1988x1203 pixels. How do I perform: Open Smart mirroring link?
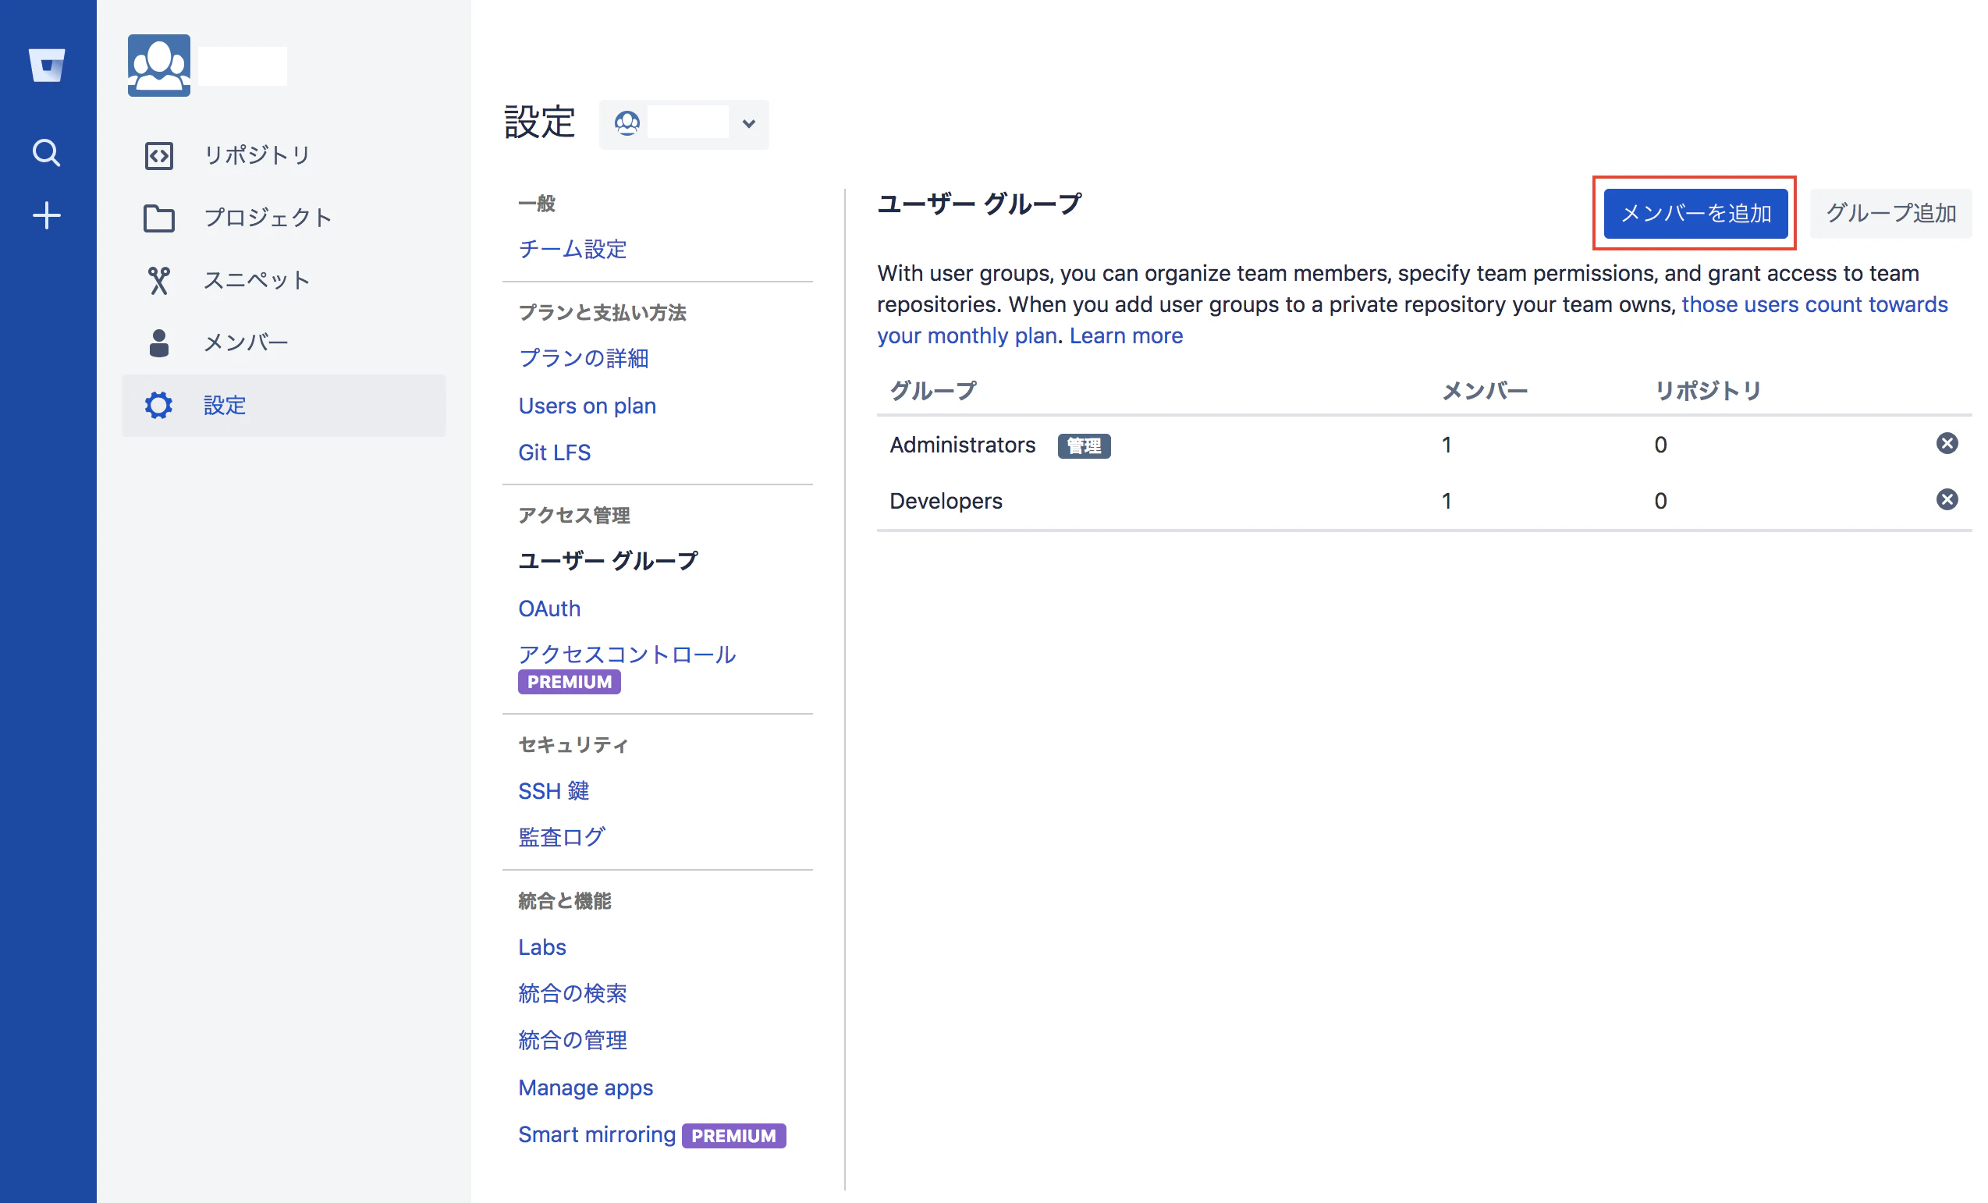596,1134
